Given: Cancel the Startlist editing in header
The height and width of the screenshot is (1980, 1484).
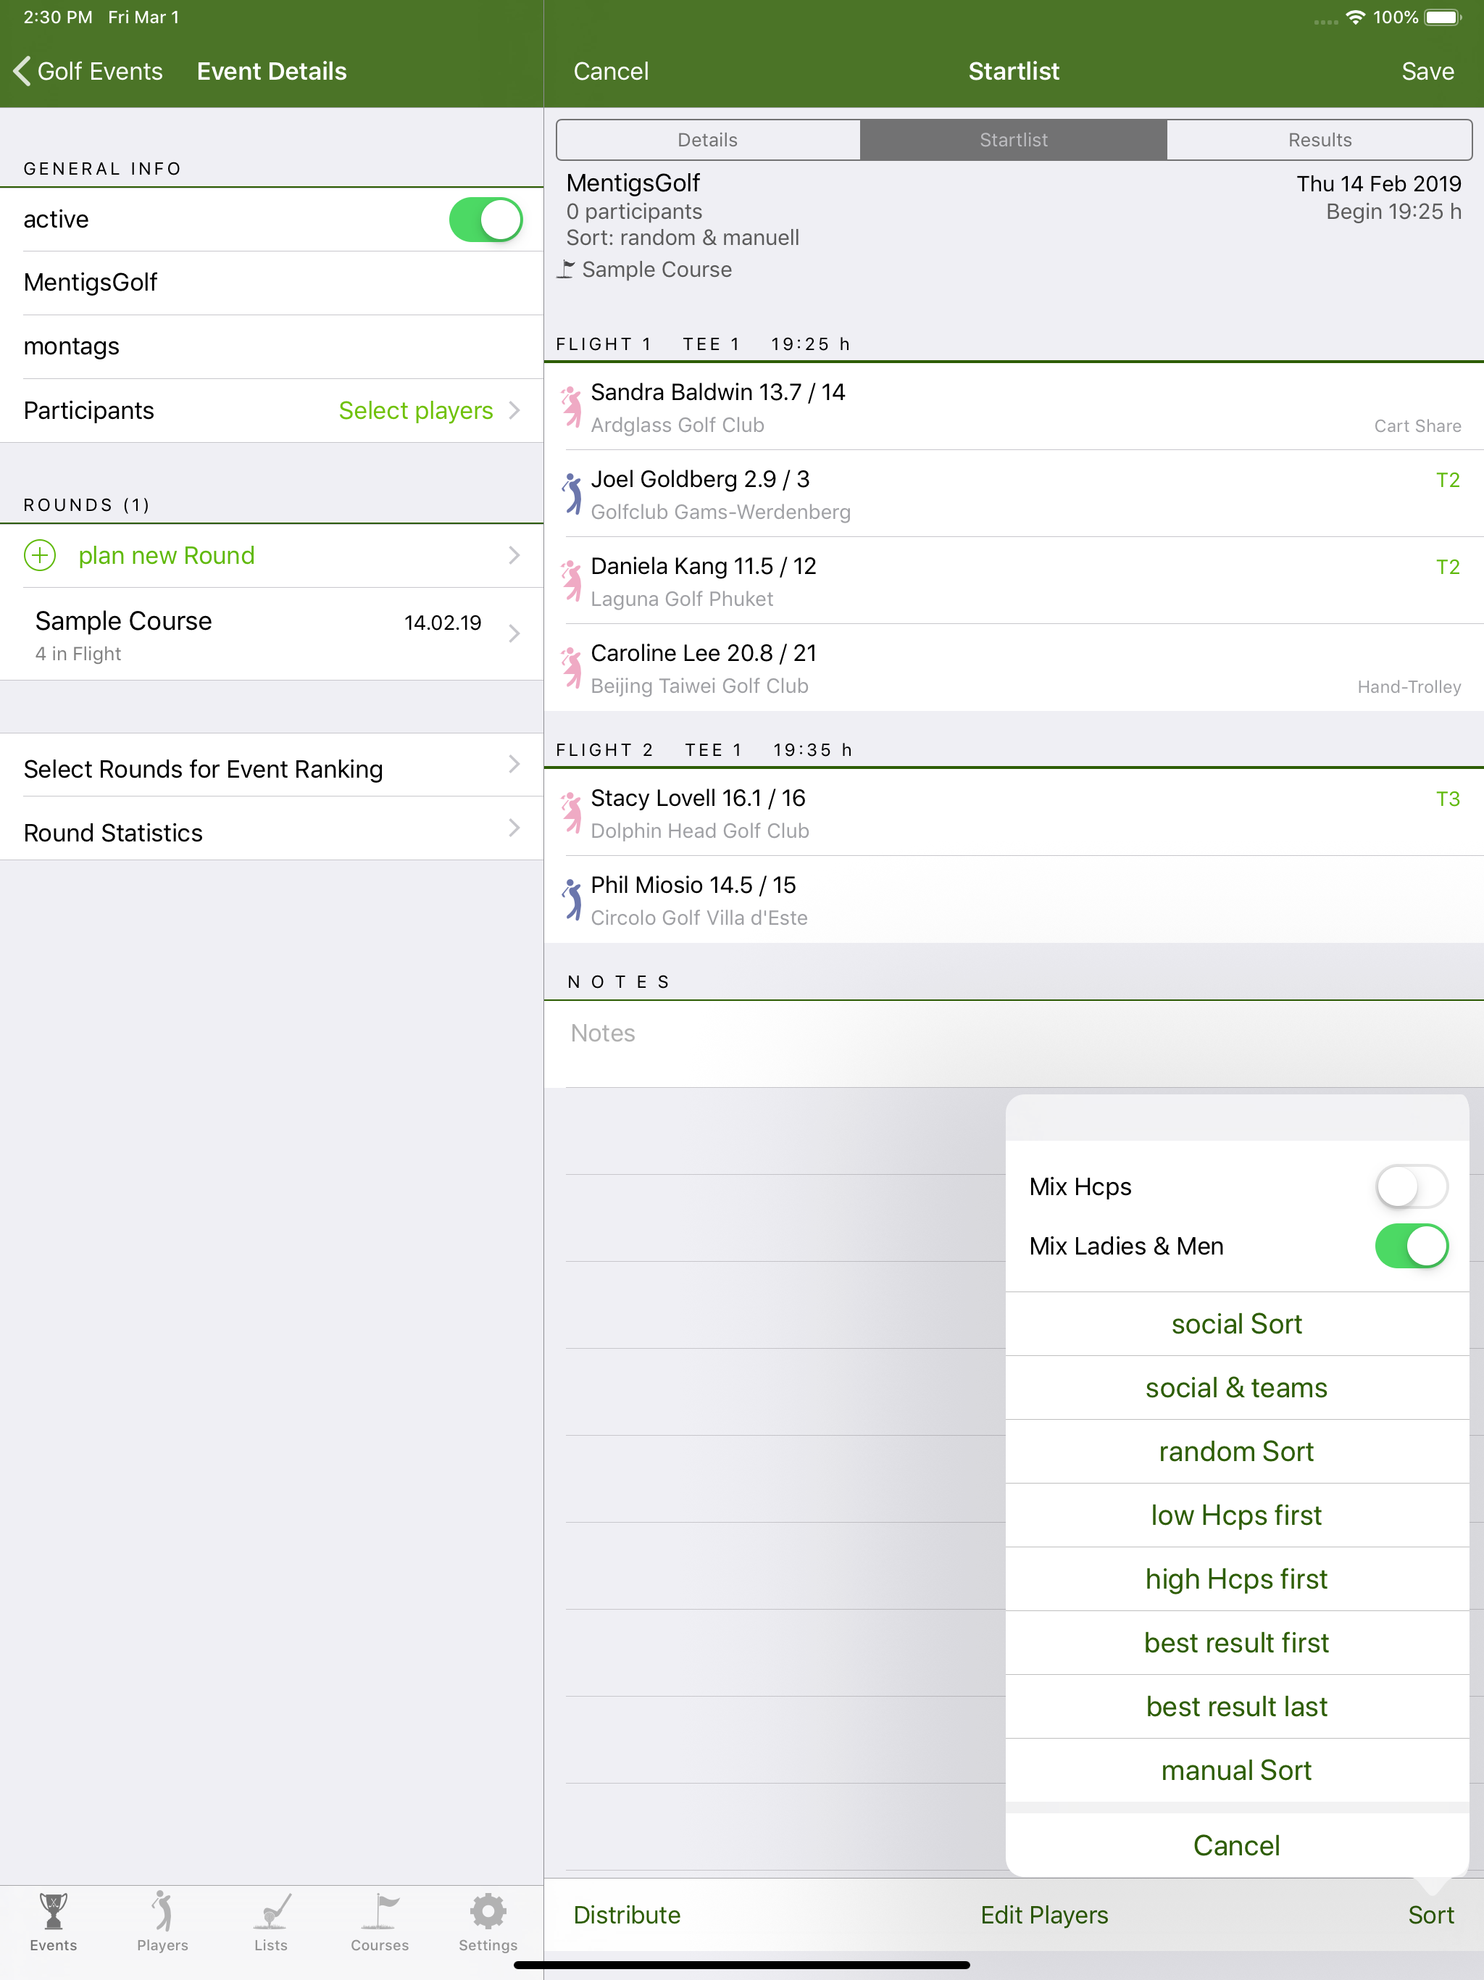Looking at the screenshot, I should [612, 71].
